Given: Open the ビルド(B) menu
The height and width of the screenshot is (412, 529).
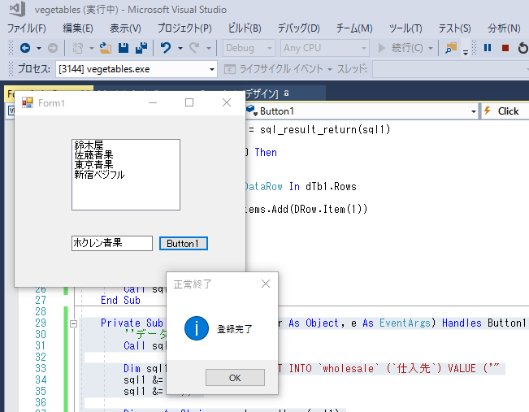Looking at the screenshot, I should (x=243, y=28).
